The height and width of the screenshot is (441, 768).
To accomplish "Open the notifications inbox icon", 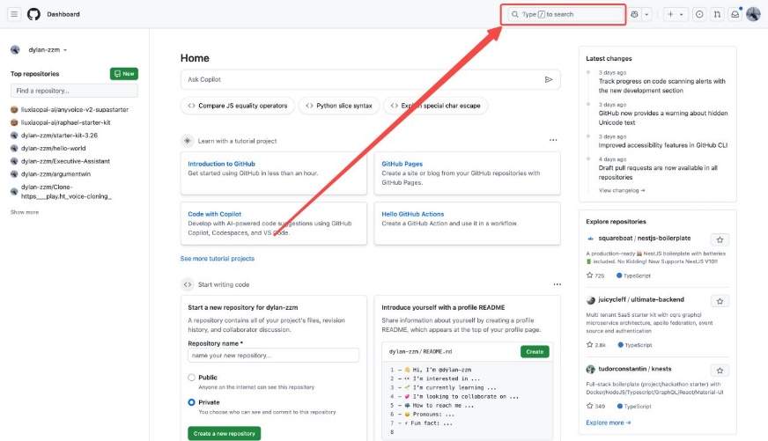I will [735, 14].
